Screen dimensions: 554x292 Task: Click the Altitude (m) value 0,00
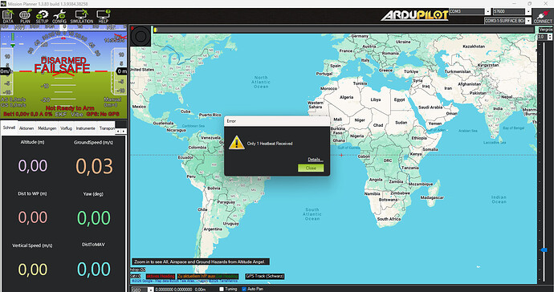coord(33,165)
